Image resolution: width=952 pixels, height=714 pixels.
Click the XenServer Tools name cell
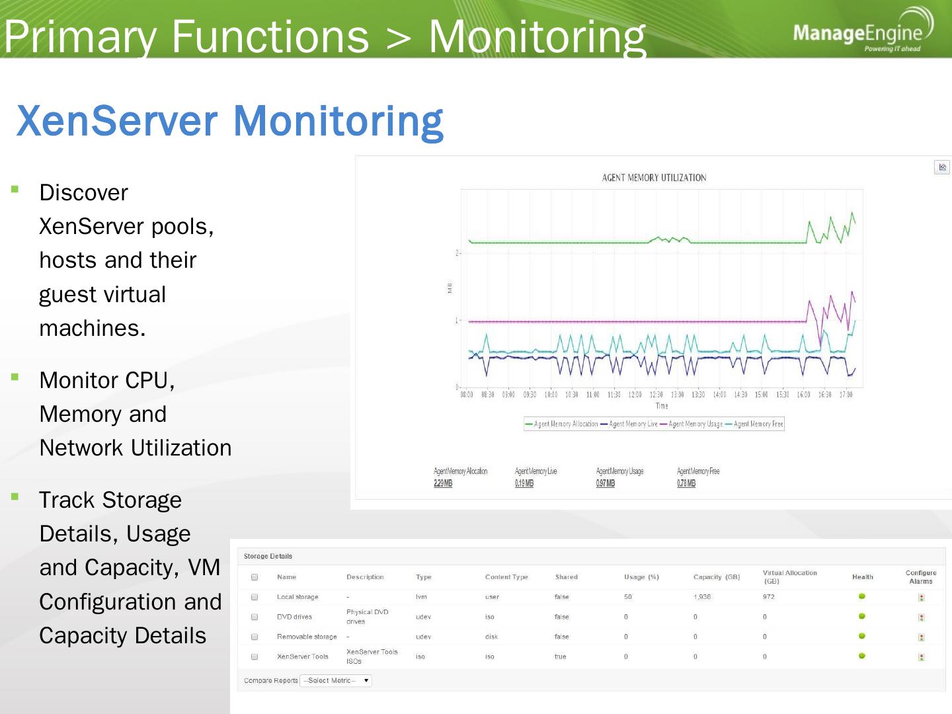click(x=303, y=656)
